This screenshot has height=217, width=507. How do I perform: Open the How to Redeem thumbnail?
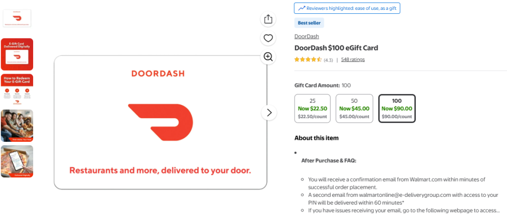coord(17,89)
